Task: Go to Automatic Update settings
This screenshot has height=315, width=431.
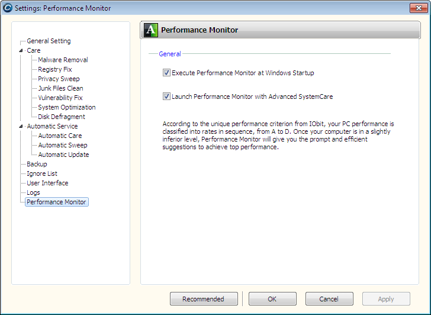Action: click(63, 155)
